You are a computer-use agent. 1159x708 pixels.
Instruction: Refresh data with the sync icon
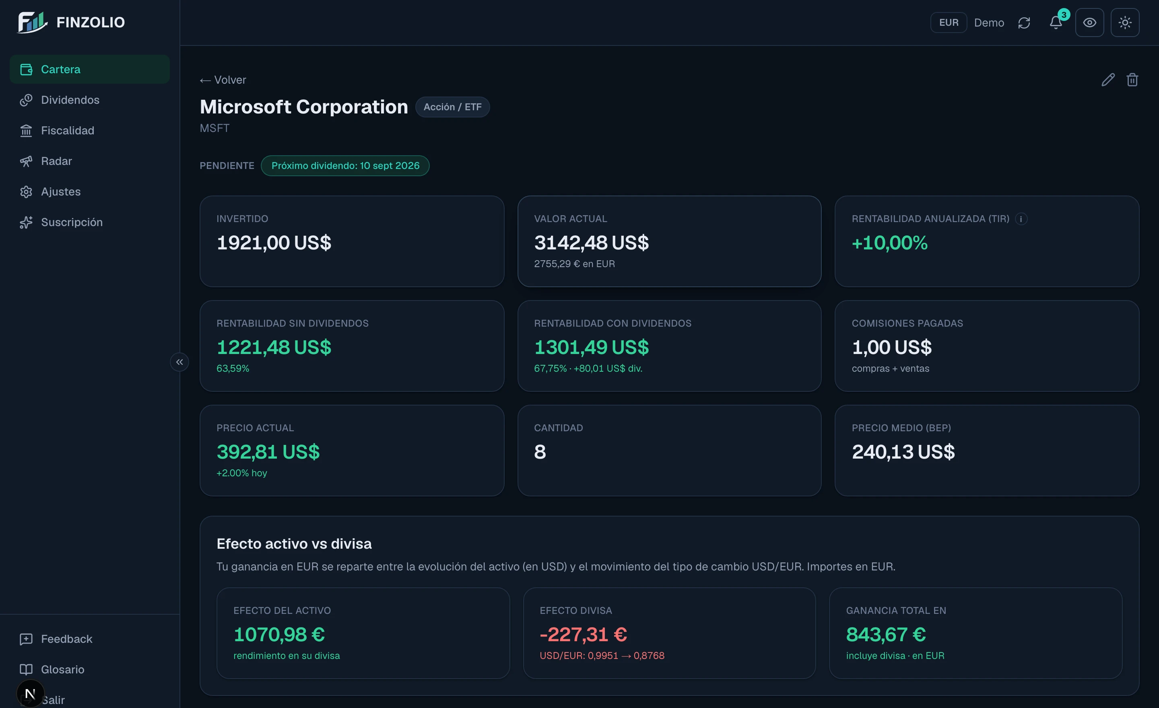coord(1024,23)
